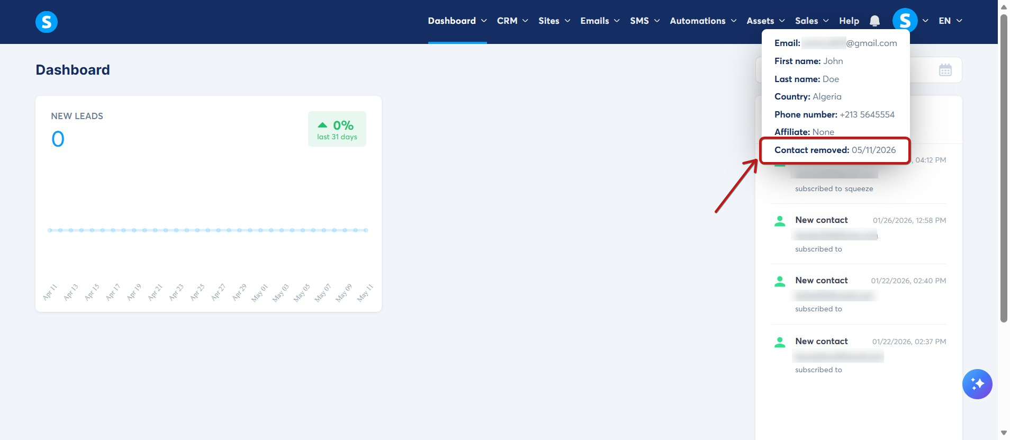Image resolution: width=1010 pixels, height=440 pixels.
Task: Click the vertical page scrollbar thumb
Action: pos(1004,167)
